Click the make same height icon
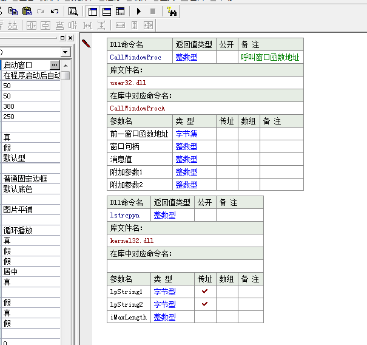Image resolution: width=367 pixels, height=345 pixels. point(134,26)
